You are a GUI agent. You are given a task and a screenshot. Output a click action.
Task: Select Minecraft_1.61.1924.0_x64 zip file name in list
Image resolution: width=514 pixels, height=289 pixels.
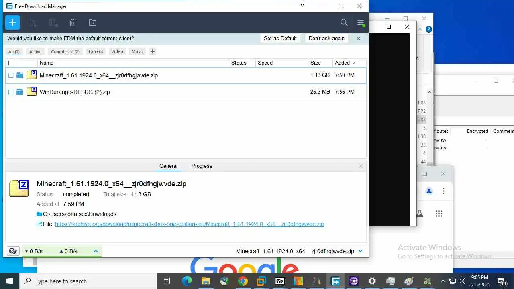[x=99, y=75]
